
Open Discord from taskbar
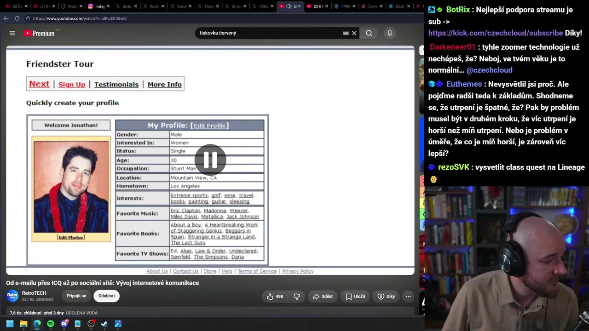pos(64,324)
